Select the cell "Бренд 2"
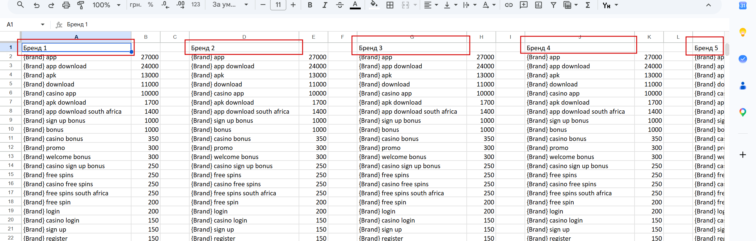This screenshot has width=756, height=241. click(244, 47)
